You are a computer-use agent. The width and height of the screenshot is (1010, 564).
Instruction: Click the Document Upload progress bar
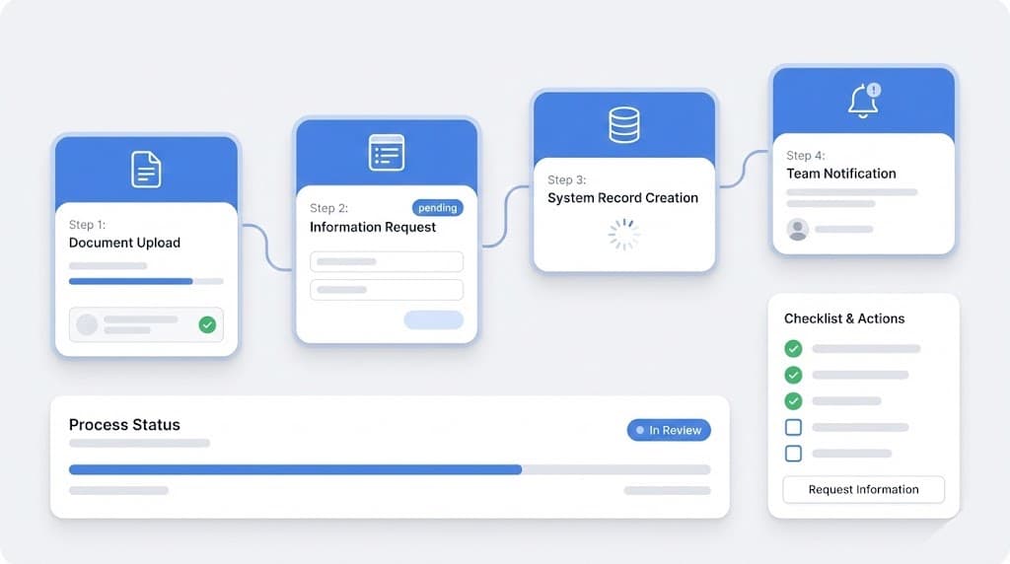(146, 281)
